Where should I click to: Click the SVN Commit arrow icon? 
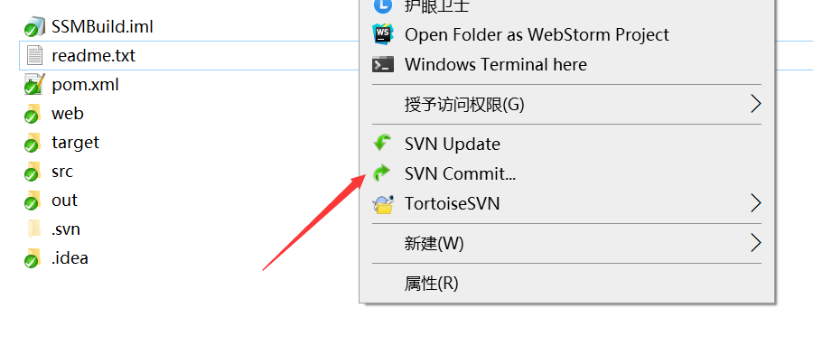383,173
